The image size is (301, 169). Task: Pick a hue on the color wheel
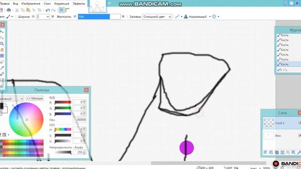pyautogui.click(x=26, y=119)
